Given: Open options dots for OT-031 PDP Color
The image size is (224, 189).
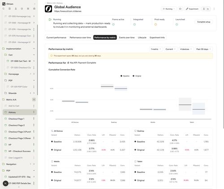Looking at the screenshot, I should [34, 87].
